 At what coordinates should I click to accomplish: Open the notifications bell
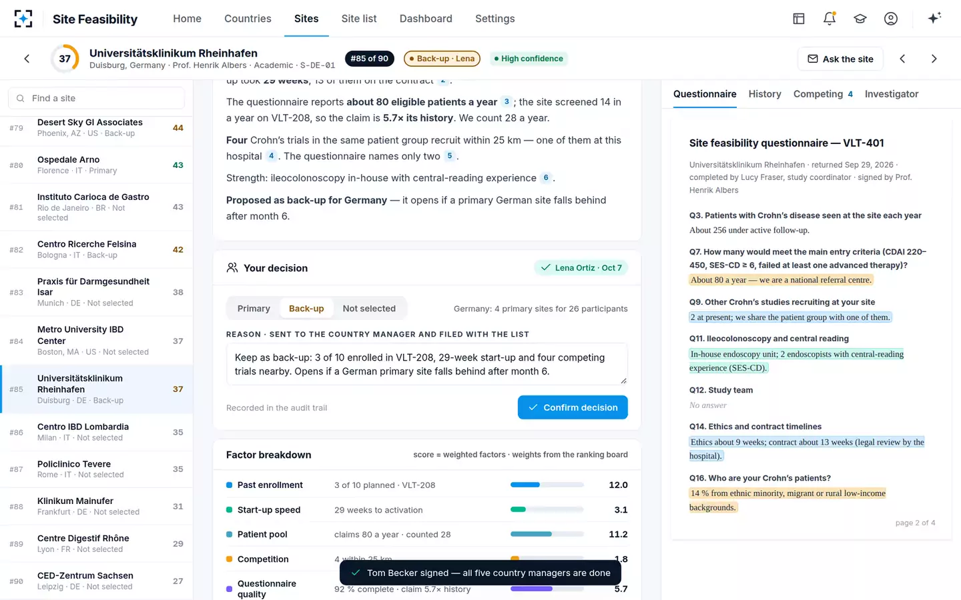[830, 19]
